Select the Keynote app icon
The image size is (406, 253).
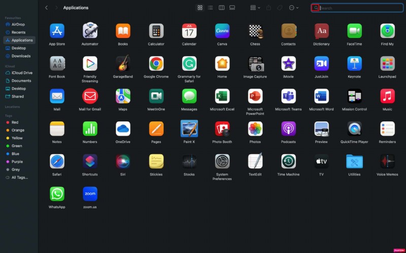click(x=354, y=64)
